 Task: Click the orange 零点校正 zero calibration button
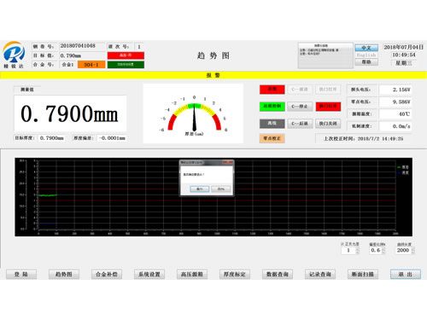[x=272, y=138]
